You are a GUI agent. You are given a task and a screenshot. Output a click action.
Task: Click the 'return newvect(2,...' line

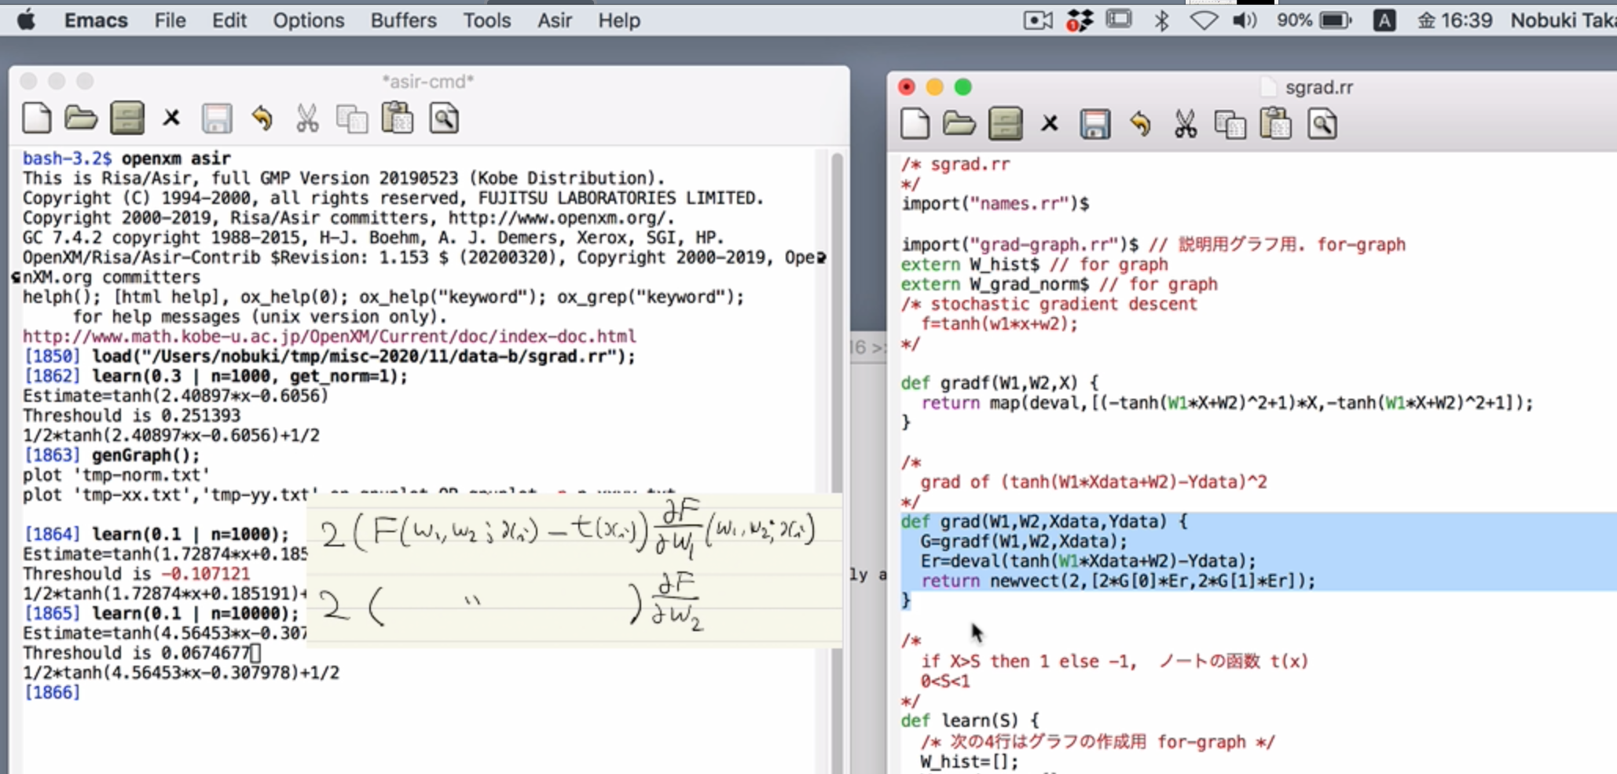tap(1117, 581)
